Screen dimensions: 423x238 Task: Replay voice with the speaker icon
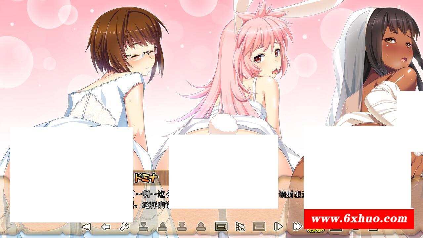pos(86,227)
